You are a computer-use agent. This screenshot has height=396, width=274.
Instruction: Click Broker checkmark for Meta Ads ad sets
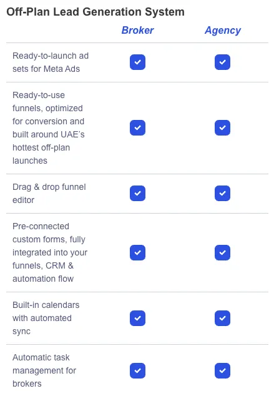(x=137, y=62)
